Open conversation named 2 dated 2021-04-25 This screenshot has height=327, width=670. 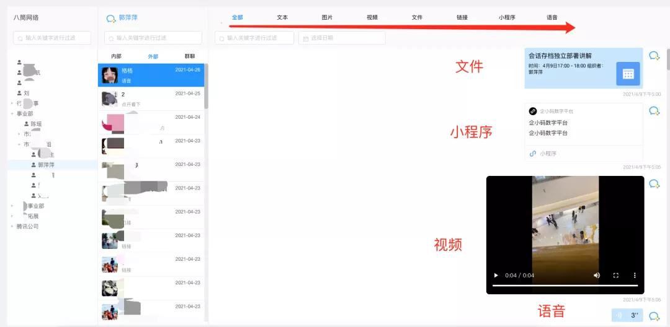(151, 98)
